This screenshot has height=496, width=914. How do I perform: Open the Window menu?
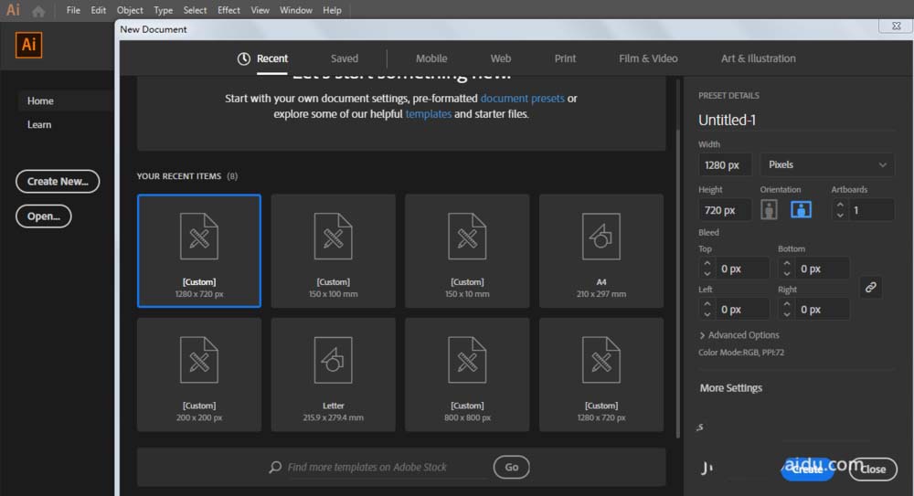tap(295, 10)
